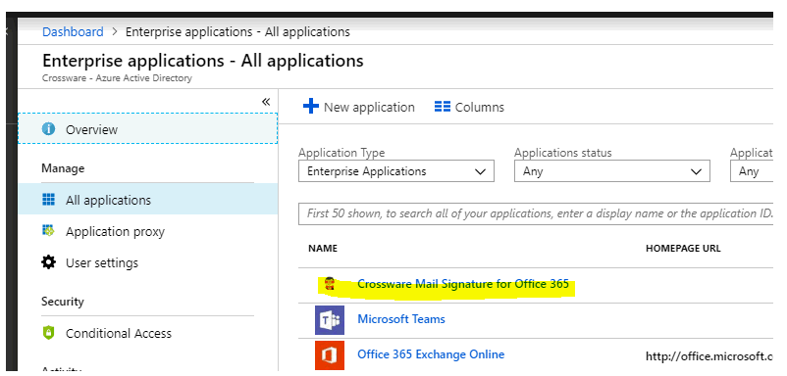Image resolution: width=787 pixels, height=376 pixels.
Task: Click the Columns layout icon
Action: pyautogui.click(x=443, y=107)
